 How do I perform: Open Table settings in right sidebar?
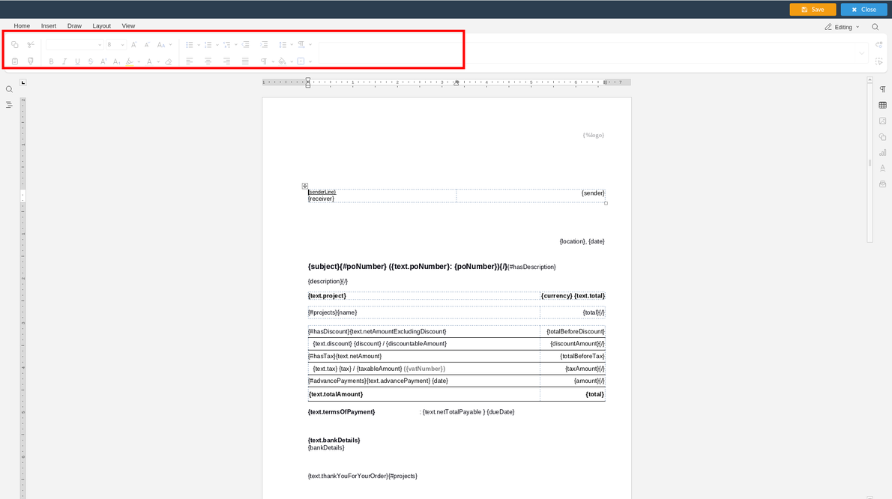point(882,105)
